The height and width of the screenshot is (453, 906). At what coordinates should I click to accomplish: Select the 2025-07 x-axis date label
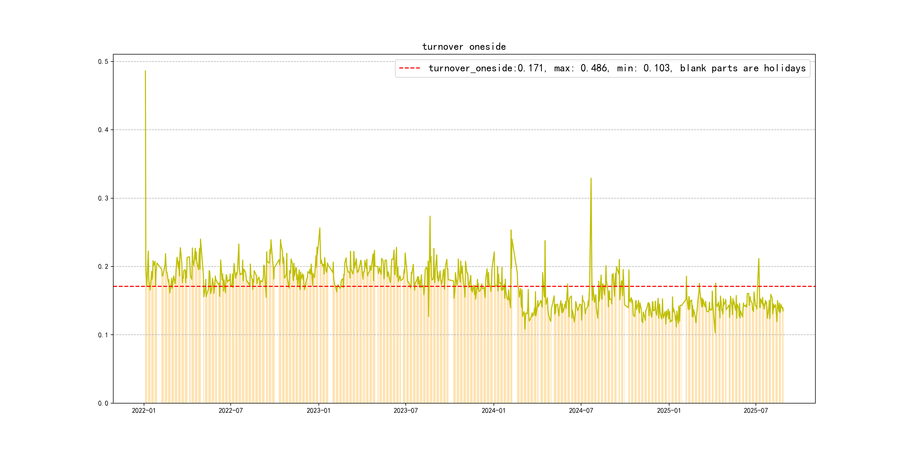(756, 410)
